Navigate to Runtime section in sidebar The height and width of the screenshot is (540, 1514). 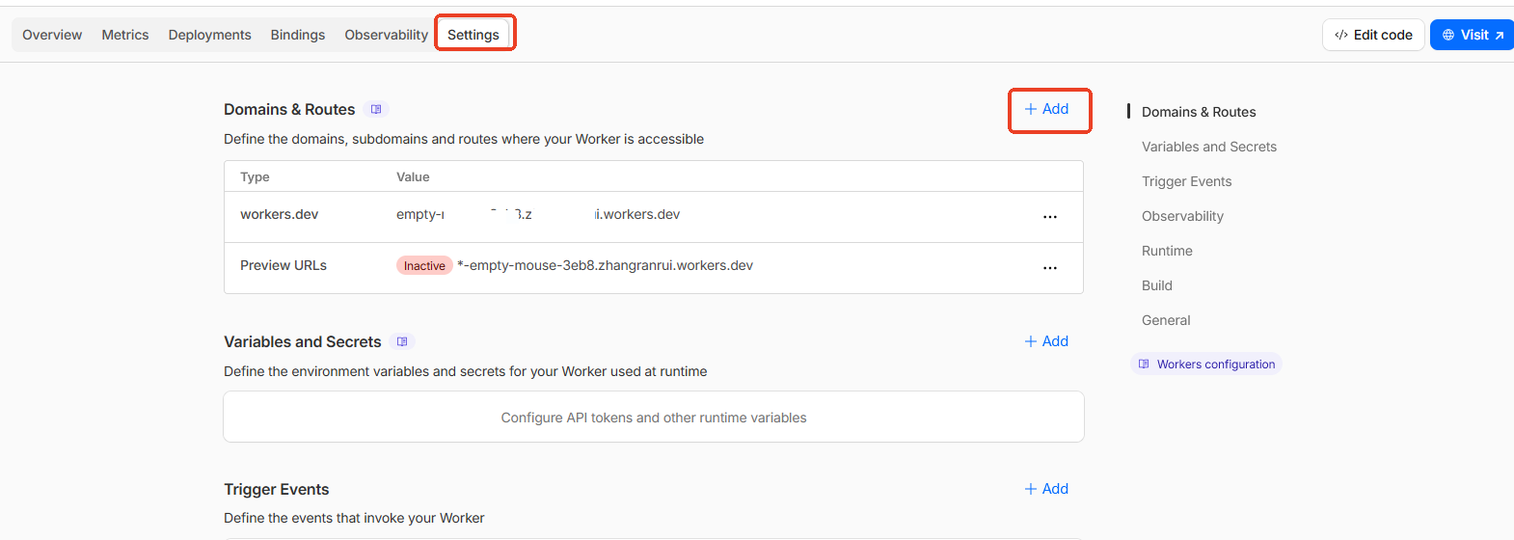click(x=1167, y=251)
